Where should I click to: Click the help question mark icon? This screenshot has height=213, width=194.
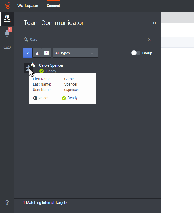point(7,203)
